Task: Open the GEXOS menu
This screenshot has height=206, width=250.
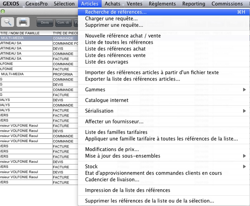Action: click(x=11, y=4)
